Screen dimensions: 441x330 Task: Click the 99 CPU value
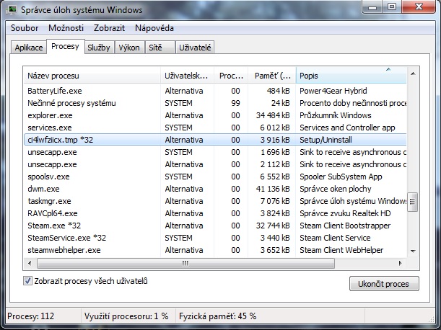[x=235, y=103]
